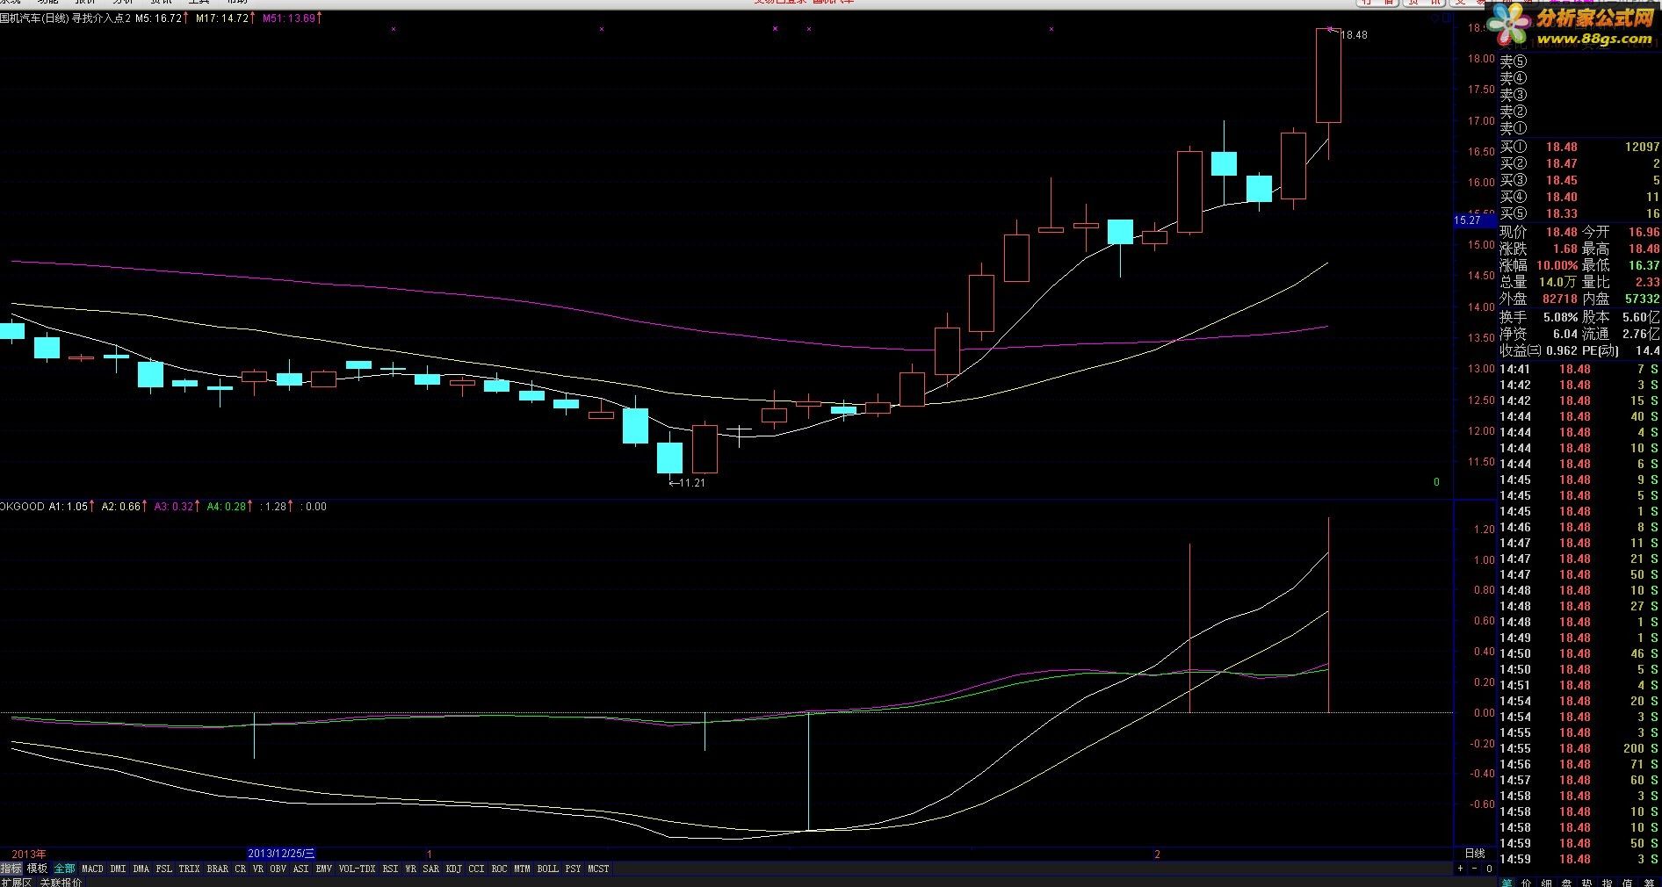Apply the DMA indicator
Image resolution: width=1662 pixels, height=887 pixels.
tap(141, 869)
